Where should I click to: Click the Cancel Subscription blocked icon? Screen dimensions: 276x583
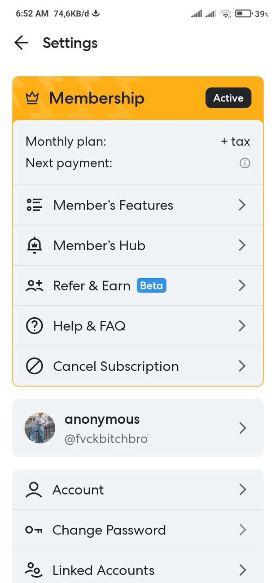34,366
